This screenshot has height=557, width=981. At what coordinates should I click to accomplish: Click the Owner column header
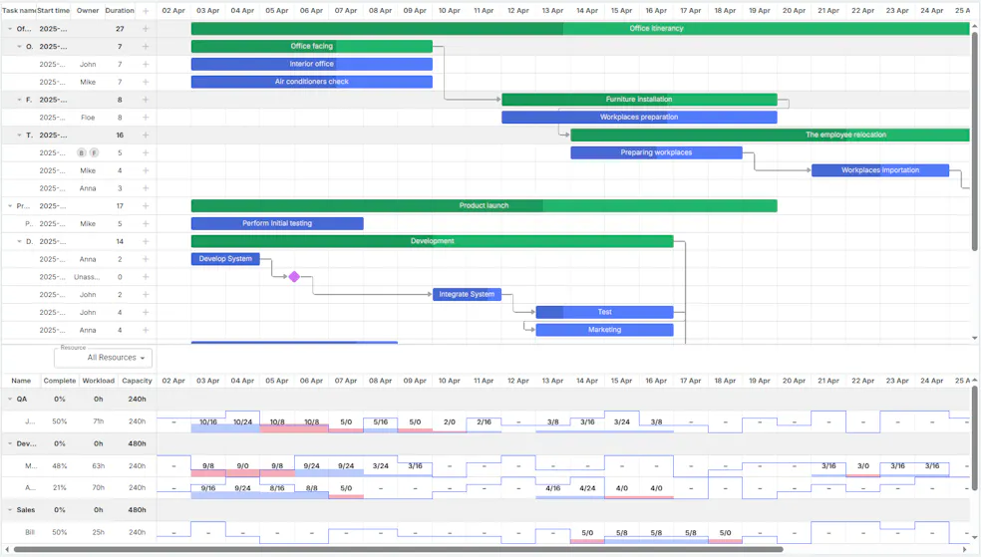point(88,11)
